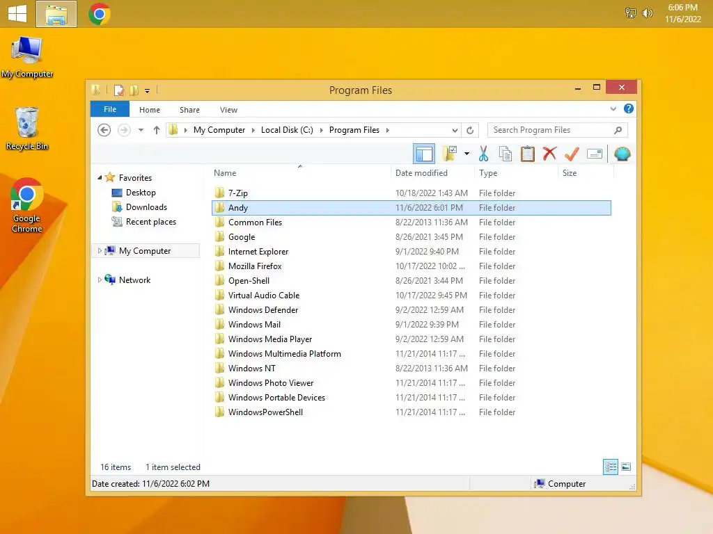Select Desktop in Favorites
Image resolution: width=713 pixels, height=534 pixels.
141,193
